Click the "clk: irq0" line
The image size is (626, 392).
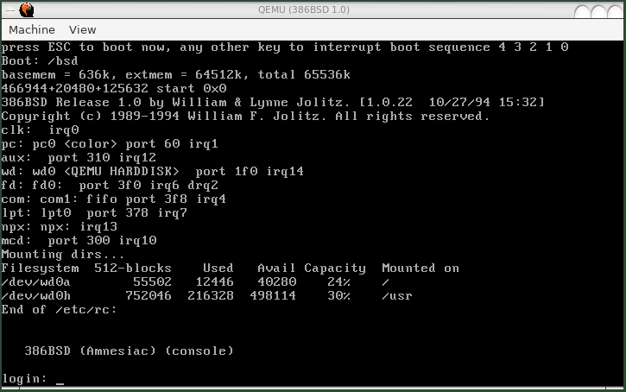[41, 130]
